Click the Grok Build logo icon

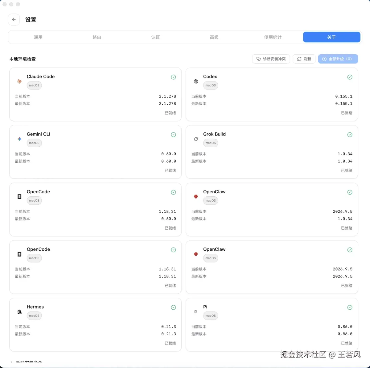(x=196, y=139)
